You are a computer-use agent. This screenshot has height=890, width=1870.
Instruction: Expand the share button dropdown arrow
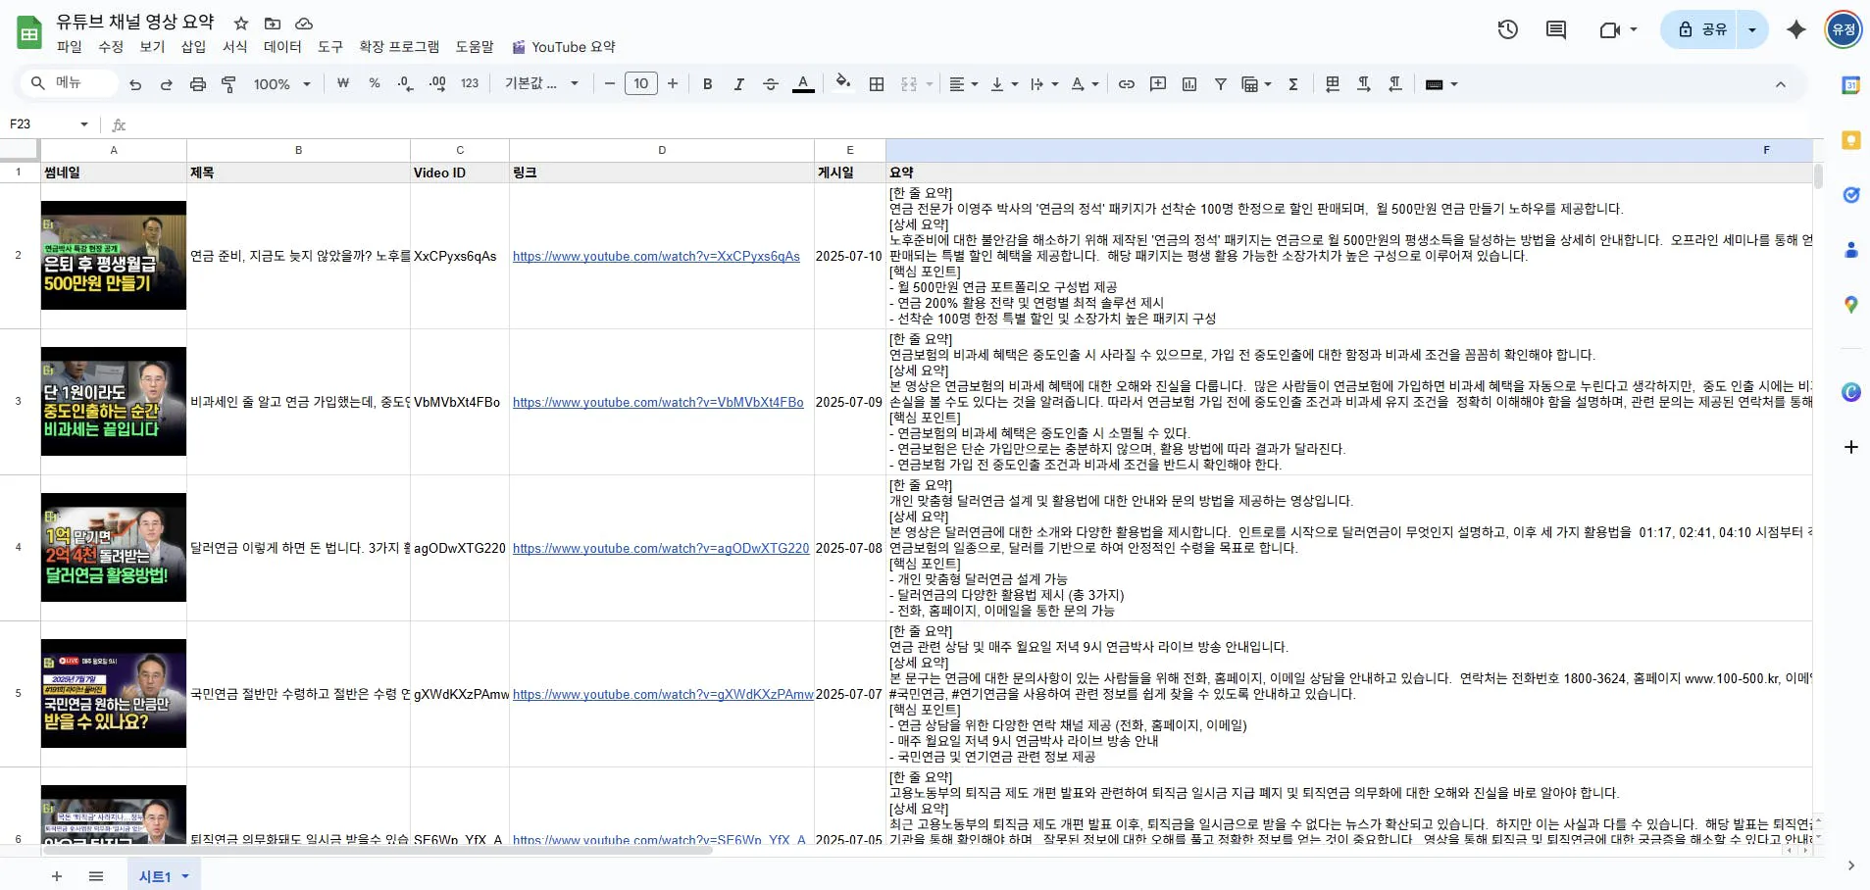[x=1752, y=29]
